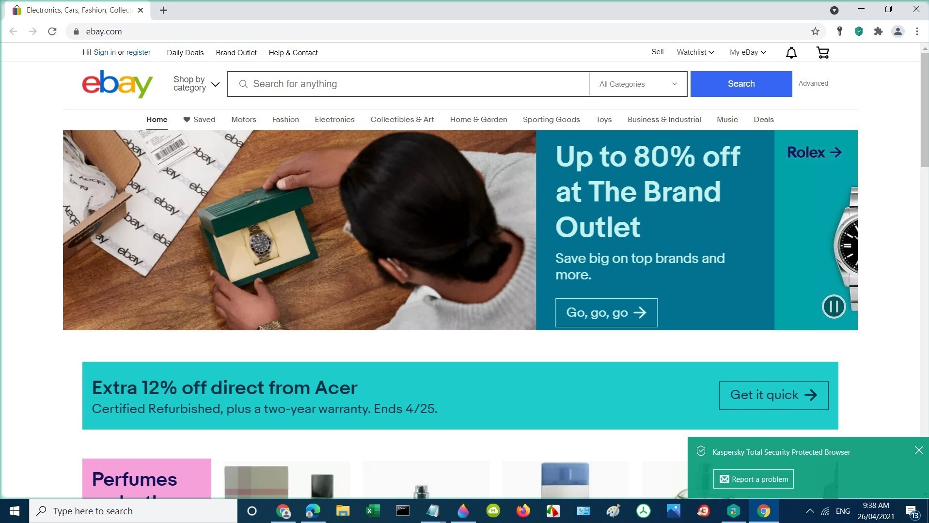The width and height of the screenshot is (929, 523).
Task: Open the Saved tab
Action: click(199, 120)
